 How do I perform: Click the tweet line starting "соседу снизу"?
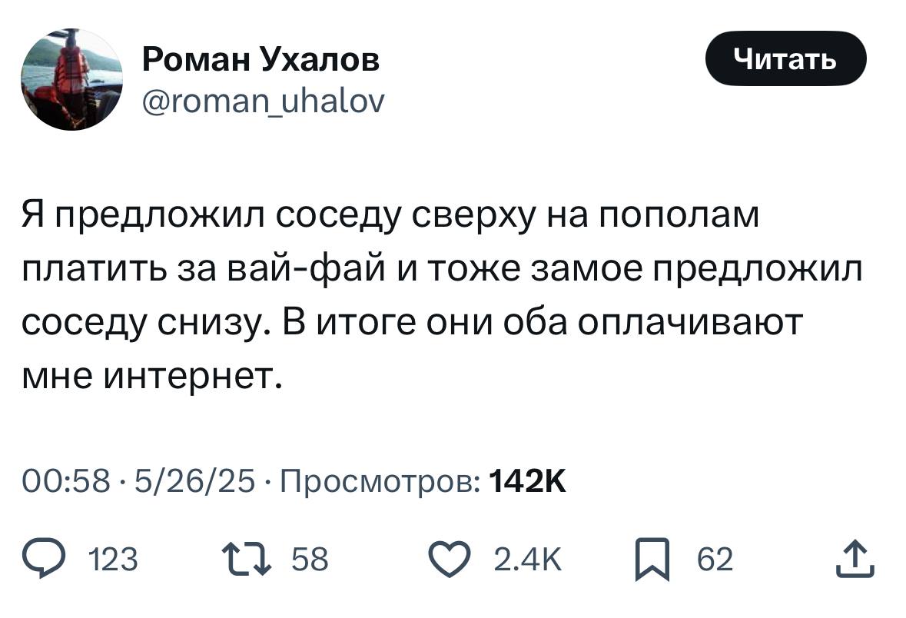coord(411,323)
